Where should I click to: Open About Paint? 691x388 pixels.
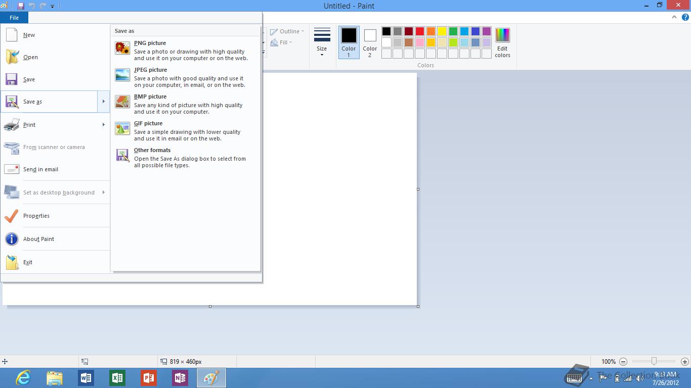pos(55,239)
